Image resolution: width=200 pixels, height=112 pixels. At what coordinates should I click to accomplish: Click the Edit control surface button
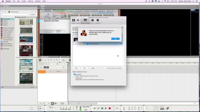click(x=84, y=68)
